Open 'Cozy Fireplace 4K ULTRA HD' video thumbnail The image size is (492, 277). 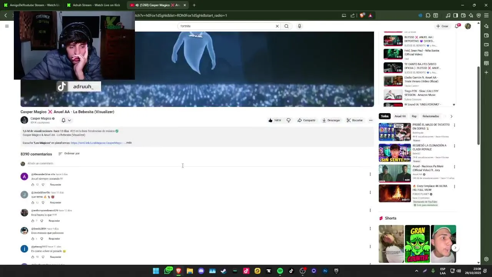click(x=395, y=194)
